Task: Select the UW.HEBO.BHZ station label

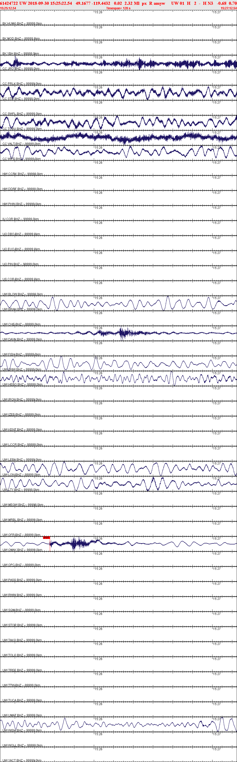Action: point(23,384)
